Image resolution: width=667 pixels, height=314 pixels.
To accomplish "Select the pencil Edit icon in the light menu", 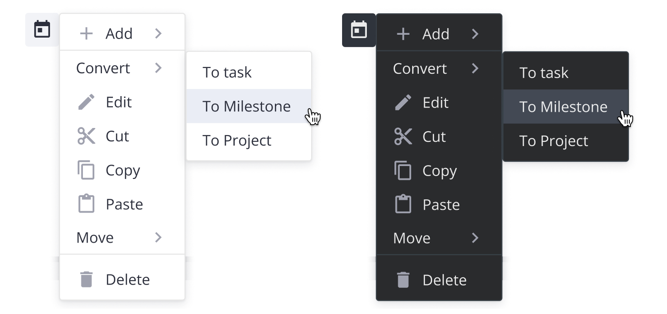I will 86,102.
